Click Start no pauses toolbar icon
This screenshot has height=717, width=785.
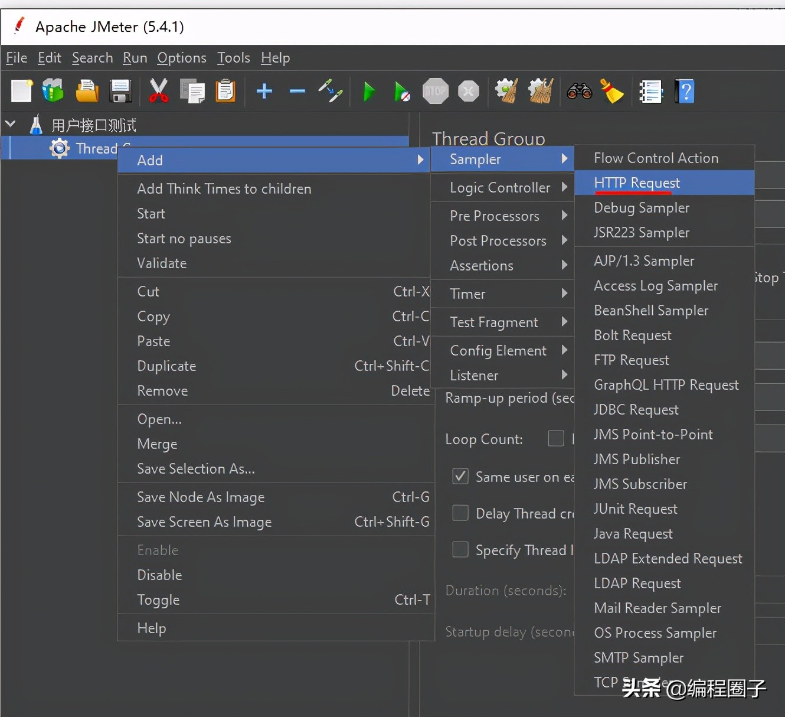tap(402, 91)
